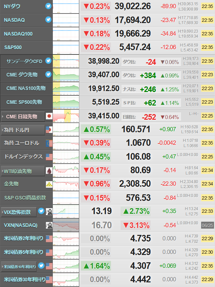Screen dimensions: 215x287
Task: Click the US flag beside 米国債券2年利回り
Action: (49, 239)
